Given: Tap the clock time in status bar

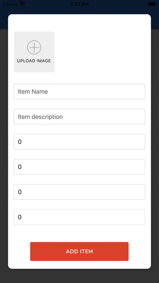Looking at the screenshot, I should coord(79,4).
